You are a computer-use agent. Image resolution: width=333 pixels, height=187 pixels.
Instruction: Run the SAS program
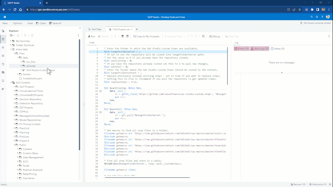click(x=91, y=36)
